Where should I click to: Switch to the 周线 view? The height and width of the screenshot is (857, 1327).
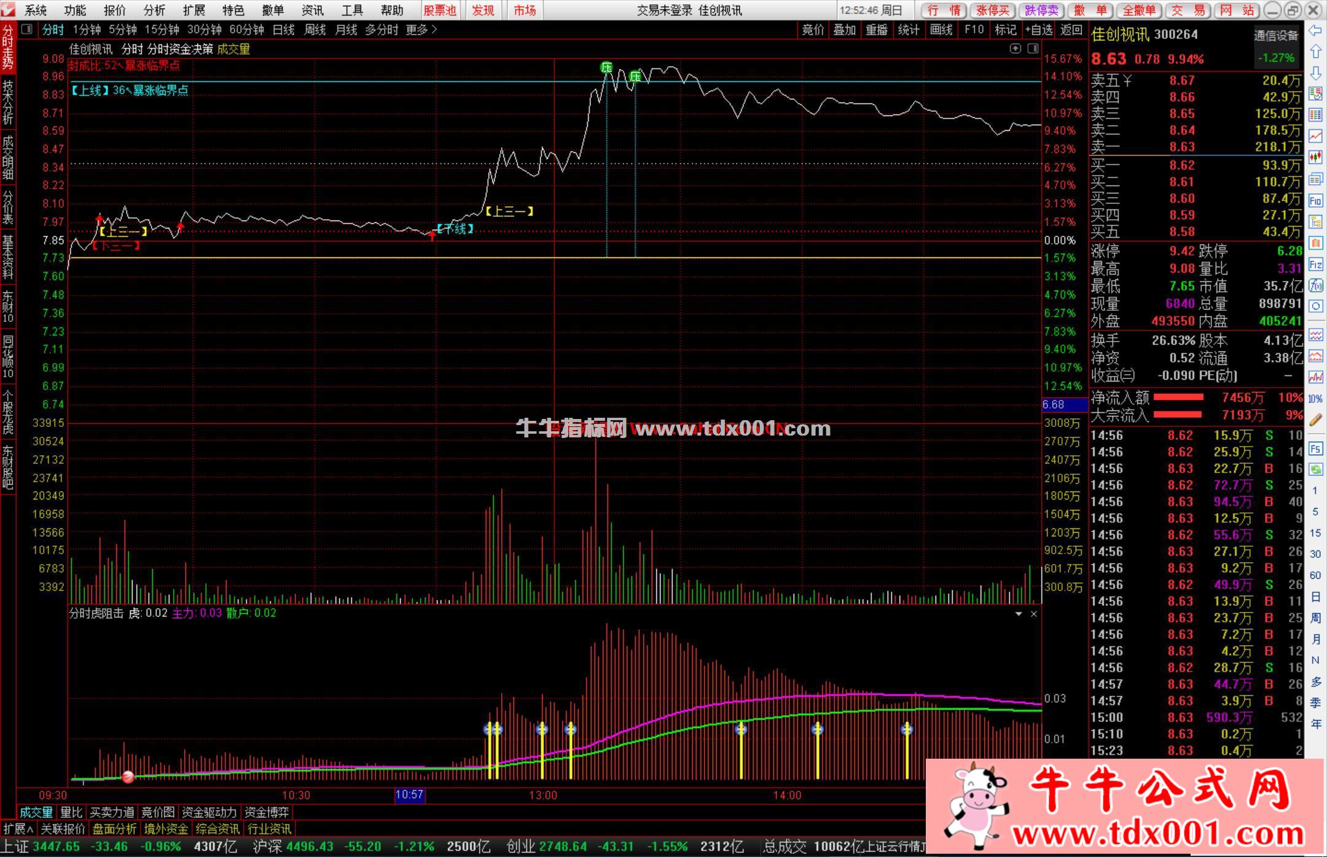(315, 29)
